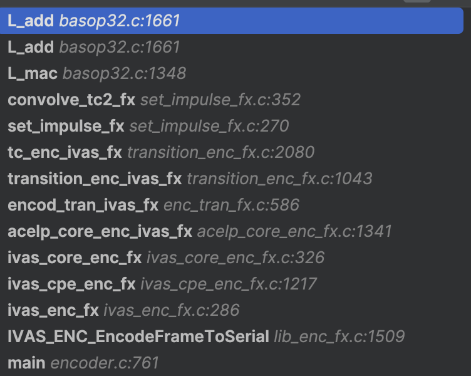Jump to the L_mac stack frame
This screenshot has width=471, height=376.
click(33, 73)
